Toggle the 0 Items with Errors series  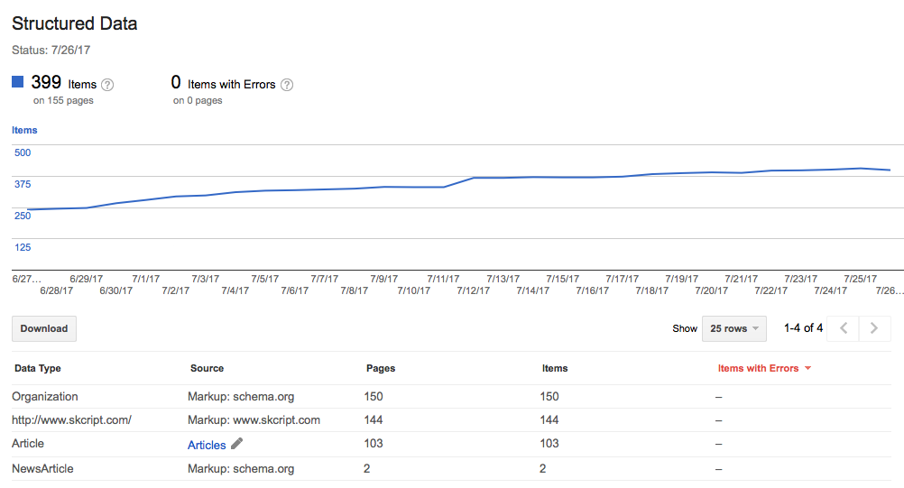[225, 84]
